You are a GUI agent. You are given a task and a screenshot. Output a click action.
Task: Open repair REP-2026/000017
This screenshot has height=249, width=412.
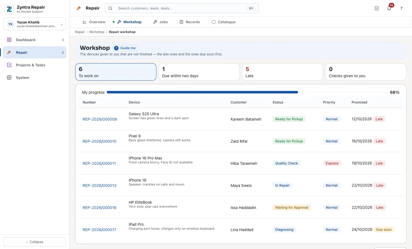coord(99,230)
